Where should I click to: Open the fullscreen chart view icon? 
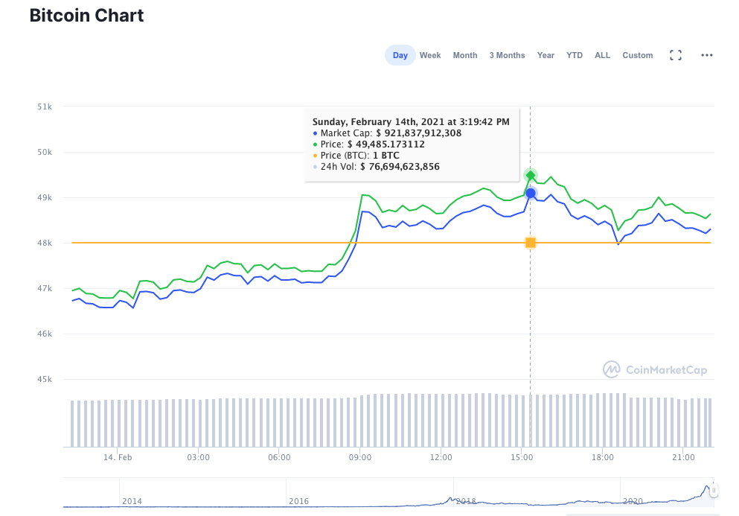point(676,55)
